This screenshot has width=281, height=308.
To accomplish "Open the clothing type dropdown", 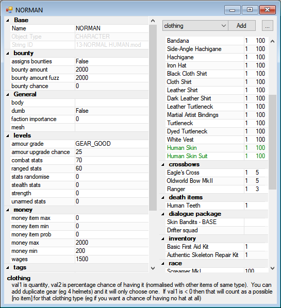I will [x=195, y=26].
